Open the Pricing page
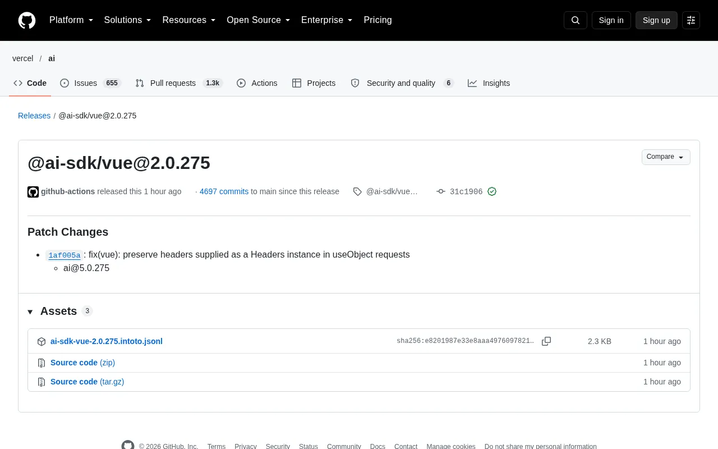718x449 pixels. [x=378, y=20]
